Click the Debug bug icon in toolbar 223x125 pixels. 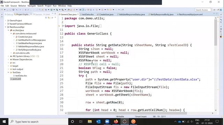(x=46, y=10)
